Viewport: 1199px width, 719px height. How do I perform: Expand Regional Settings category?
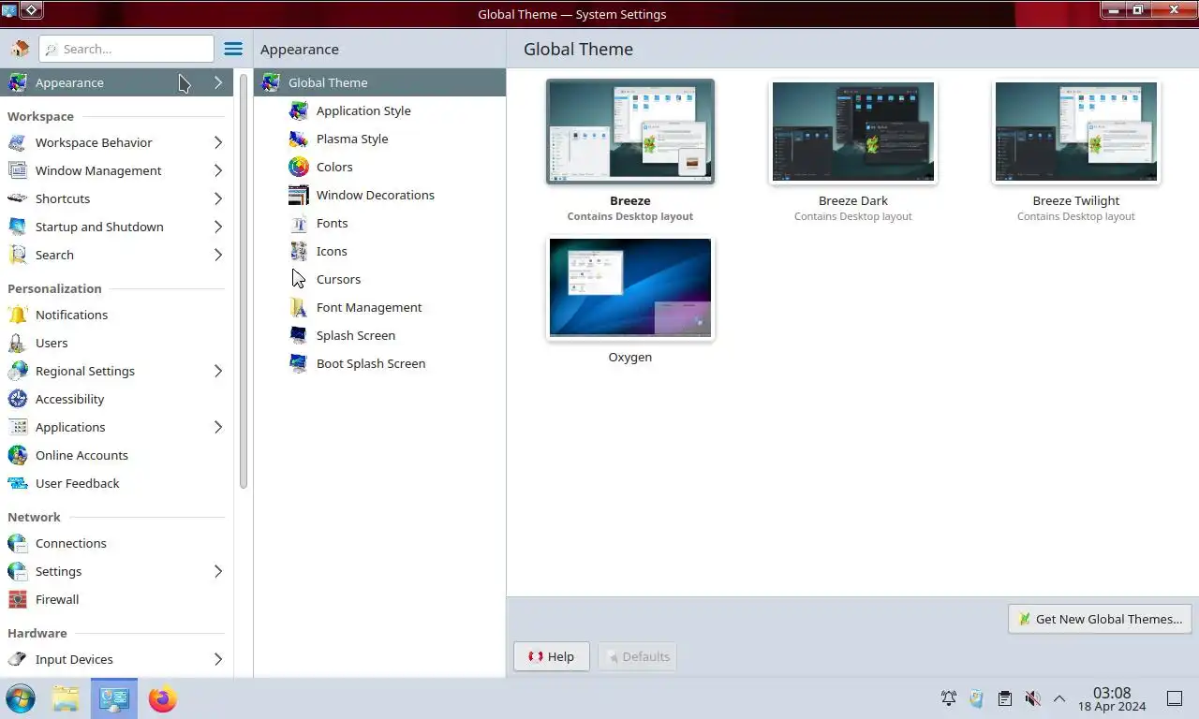(217, 371)
